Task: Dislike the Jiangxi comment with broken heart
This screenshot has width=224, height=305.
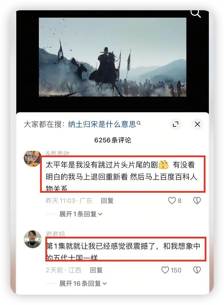Action: pyautogui.click(x=197, y=270)
